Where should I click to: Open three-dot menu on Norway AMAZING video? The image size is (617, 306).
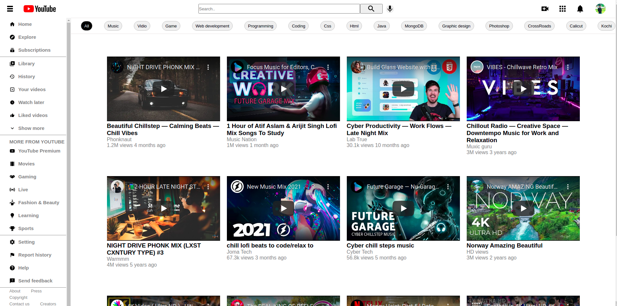pyautogui.click(x=568, y=187)
